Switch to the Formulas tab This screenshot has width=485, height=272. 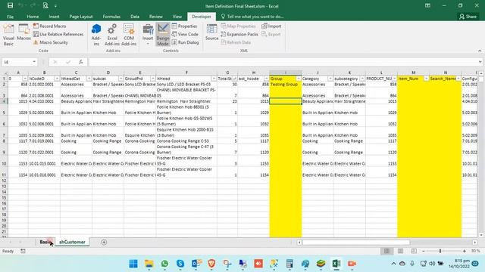point(111,17)
